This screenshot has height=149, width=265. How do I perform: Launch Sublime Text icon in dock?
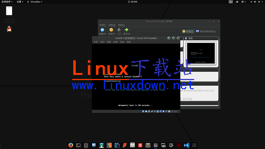(x=148, y=145)
